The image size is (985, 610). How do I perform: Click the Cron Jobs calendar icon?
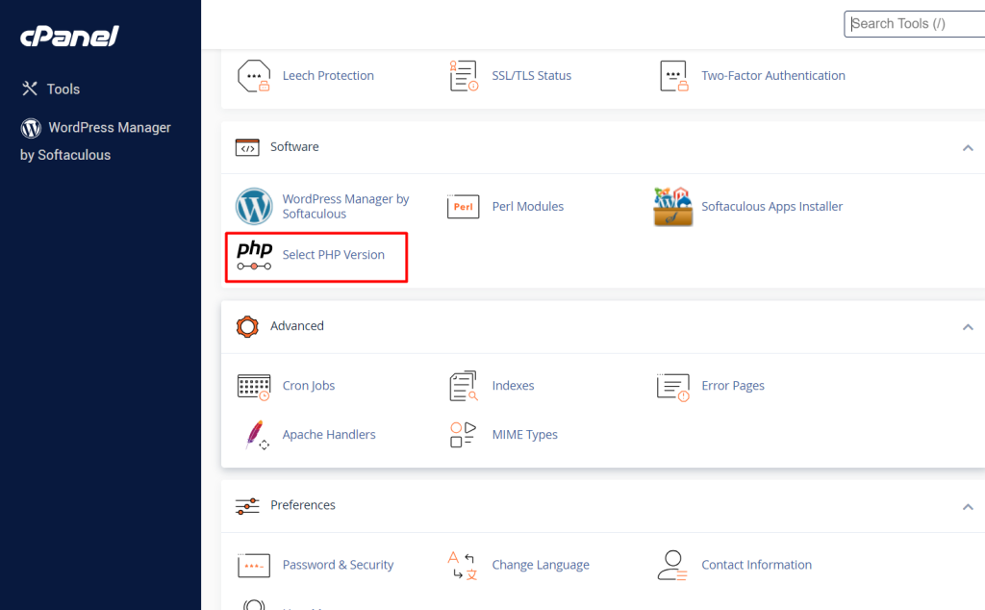pyautogui.click(x=254, y=387)
